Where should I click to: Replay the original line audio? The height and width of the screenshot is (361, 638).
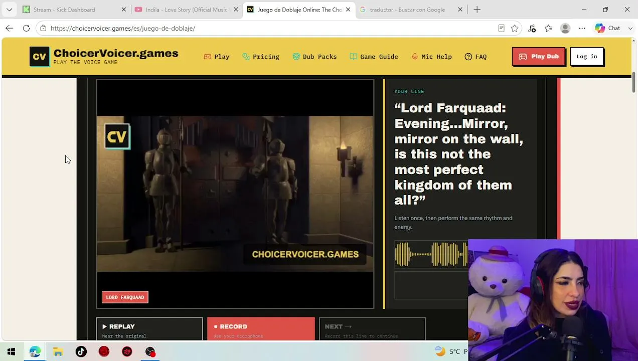[149, 329]
